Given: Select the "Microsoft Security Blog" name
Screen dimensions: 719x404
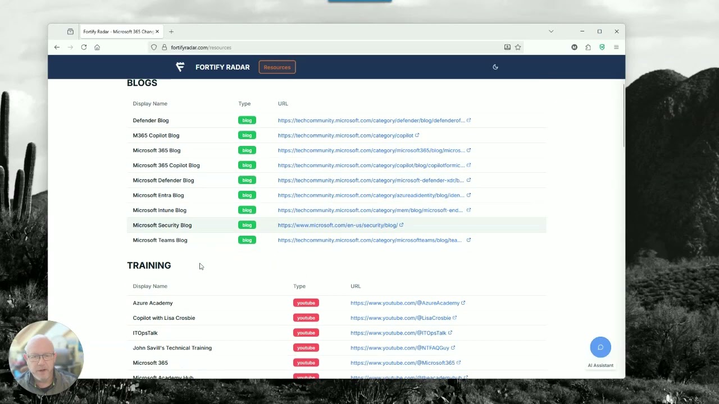Looking at the screenshot, I should [x=162, y=225].
